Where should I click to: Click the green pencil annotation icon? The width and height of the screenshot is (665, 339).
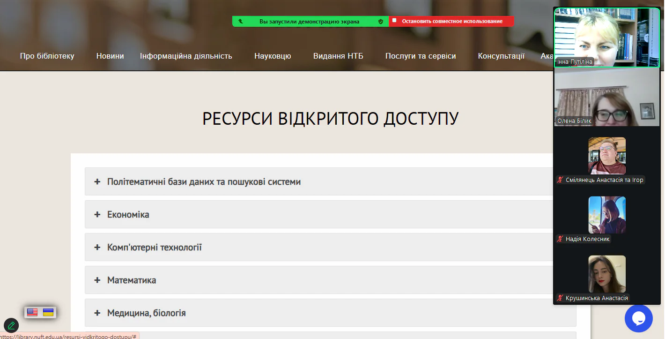click(11, 325)
